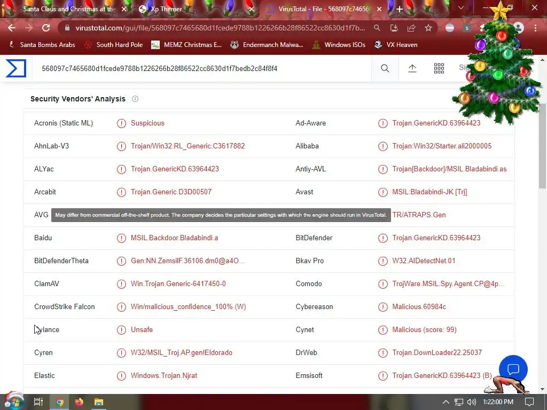Click the address bar zoom magnifier icon
Screen dimensions: 547x410
(377, 28)
